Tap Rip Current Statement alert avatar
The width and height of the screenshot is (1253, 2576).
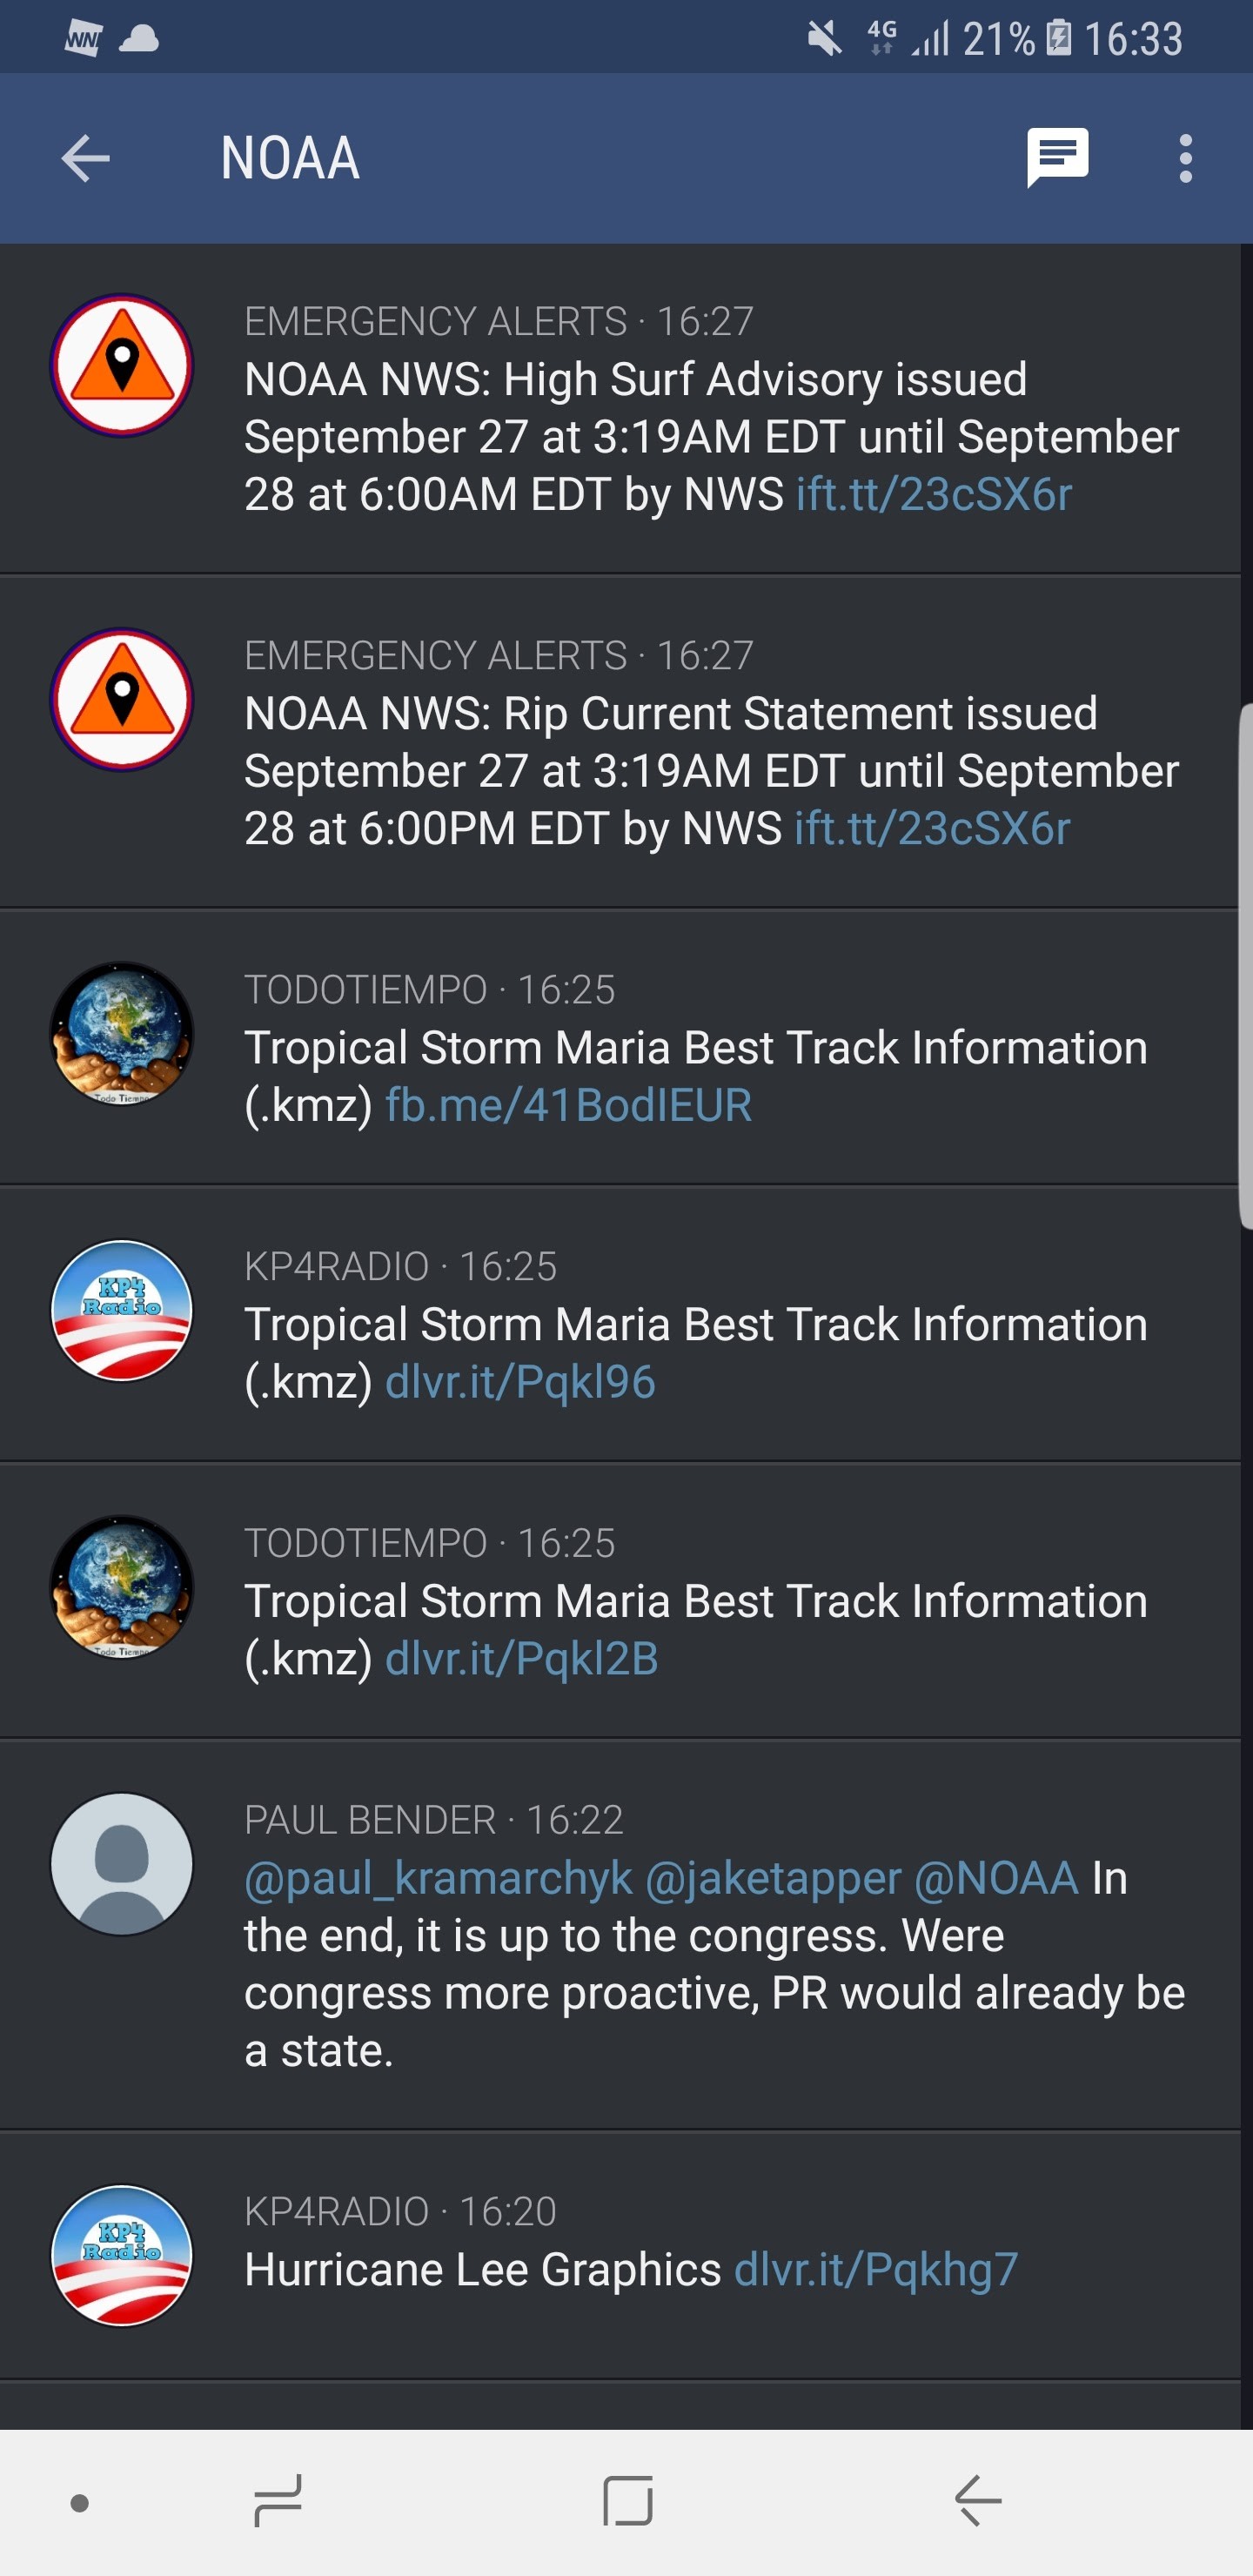(122, 699)
